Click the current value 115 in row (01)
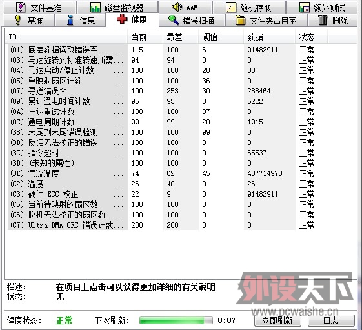 [x=137, y=50]
